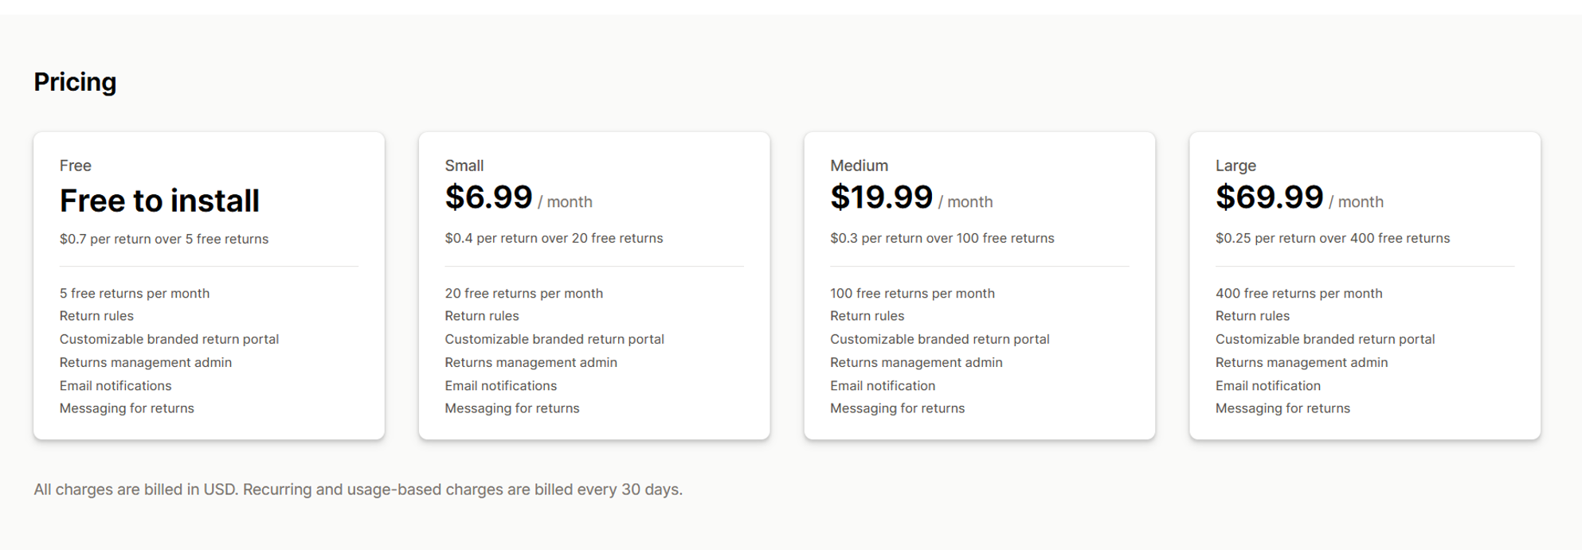The image size is (1582, 550).
Task: Click "$0.7 per return over 5 free returns"
Action: [x=164, y=239]
